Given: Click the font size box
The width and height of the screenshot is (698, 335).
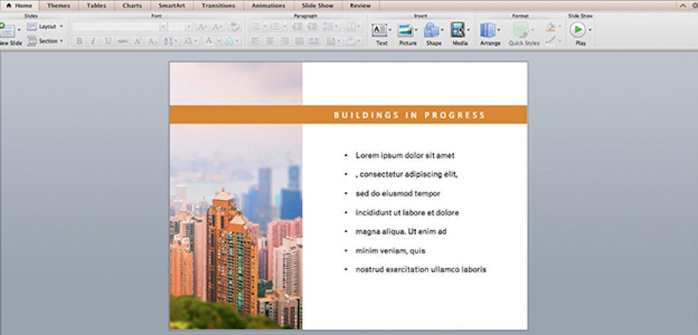Looking at the screenshot, I should click(x=176, y=27).
